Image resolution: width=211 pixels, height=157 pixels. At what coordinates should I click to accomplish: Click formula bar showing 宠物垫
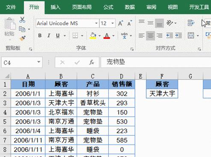[156, 62]
